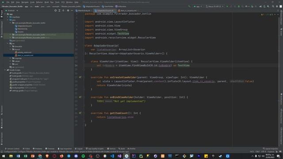This screenshot has height=159, width=283.
Task: Open the run configuration 'app' dropdown
Action: 198,6
